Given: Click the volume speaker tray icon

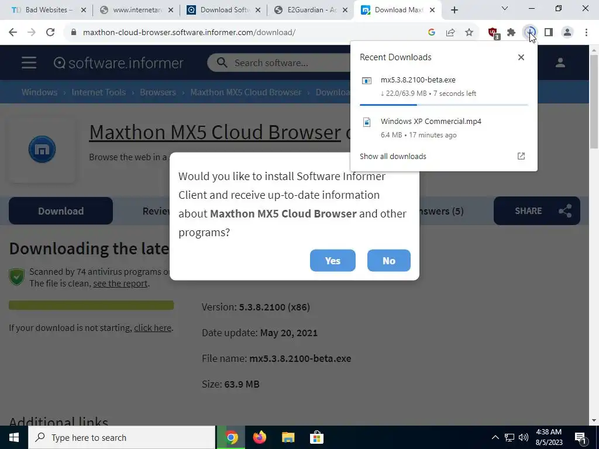Looking at the screenshot, I should pyautogui.click(x=524, y=437).
